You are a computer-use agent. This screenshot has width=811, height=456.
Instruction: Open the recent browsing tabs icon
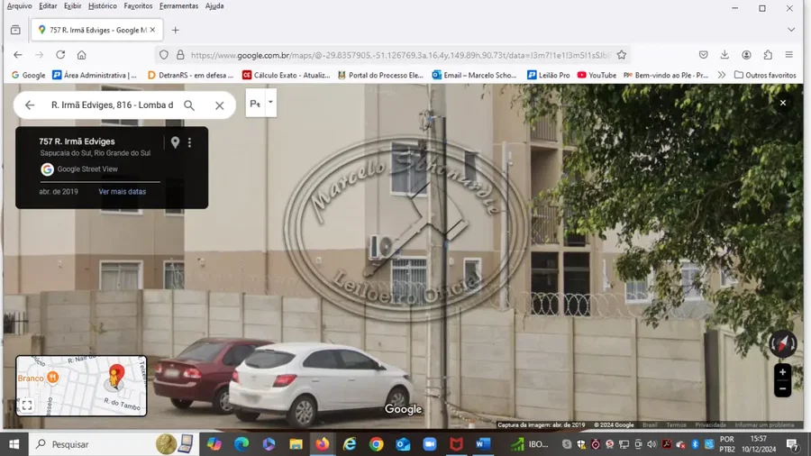click(x=15, y=30)
